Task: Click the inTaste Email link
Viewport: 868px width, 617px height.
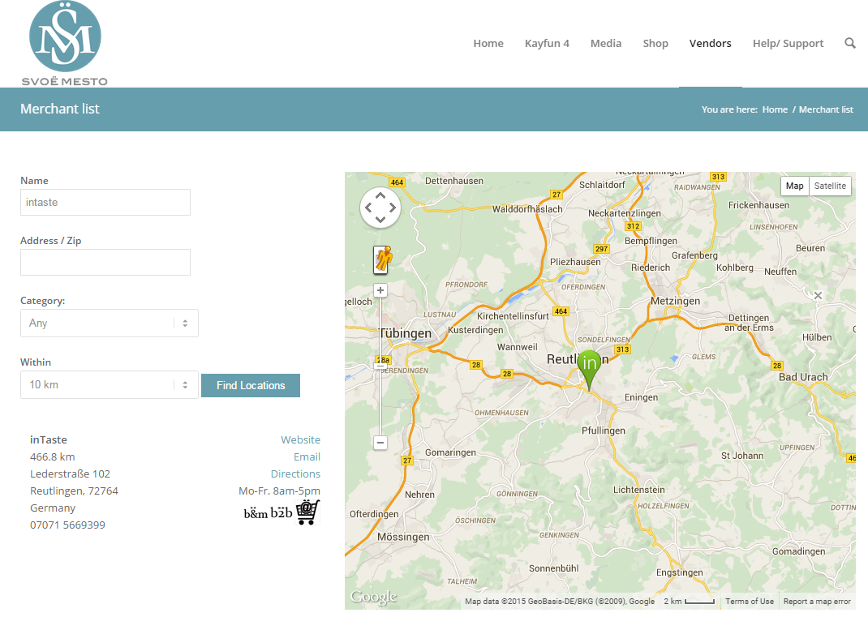Action: [307, 457]
